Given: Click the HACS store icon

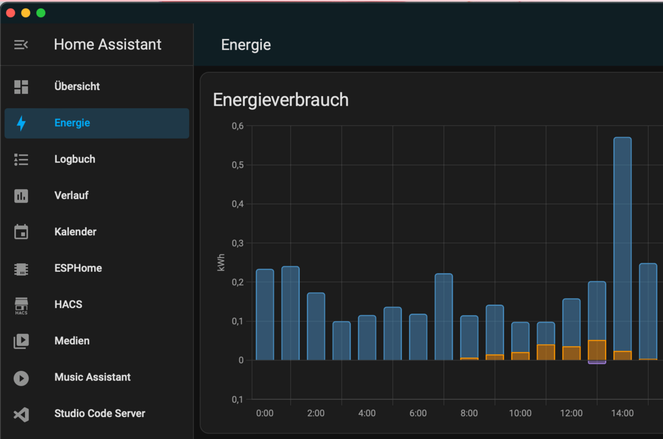Looking at the screenshot, I should (x=21, y=305).
